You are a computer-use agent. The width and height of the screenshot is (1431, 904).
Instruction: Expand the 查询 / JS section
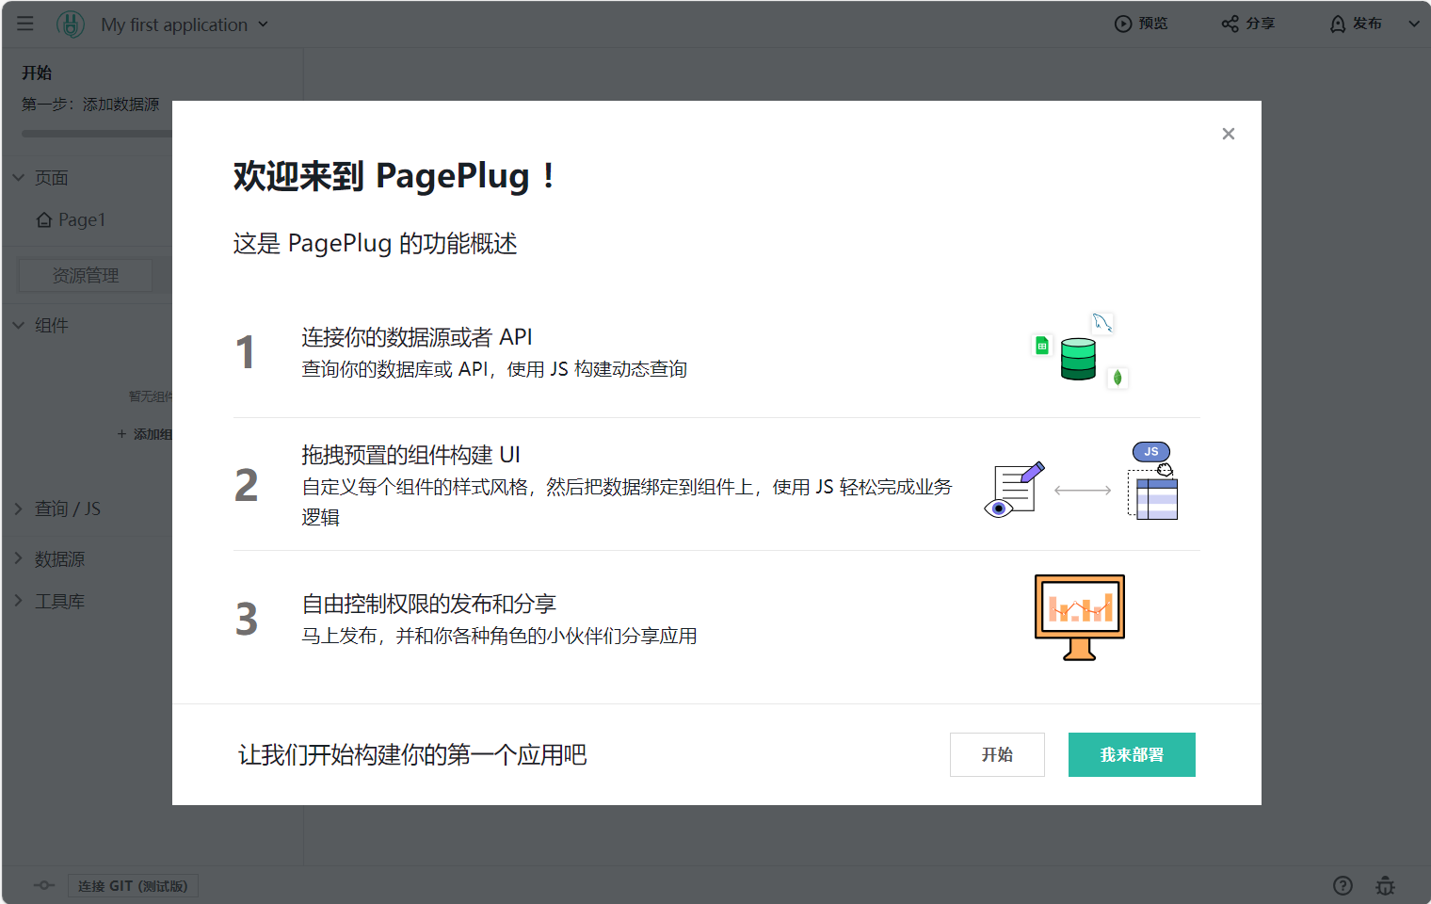19,508
